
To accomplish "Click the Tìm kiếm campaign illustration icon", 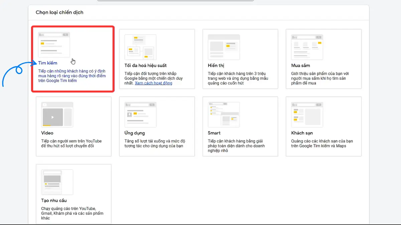I will (54, 45).
